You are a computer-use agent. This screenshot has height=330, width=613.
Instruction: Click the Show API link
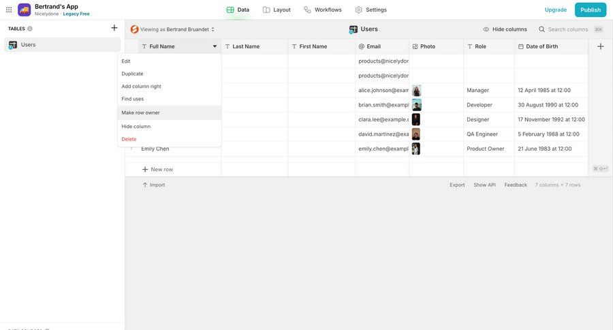484,185
